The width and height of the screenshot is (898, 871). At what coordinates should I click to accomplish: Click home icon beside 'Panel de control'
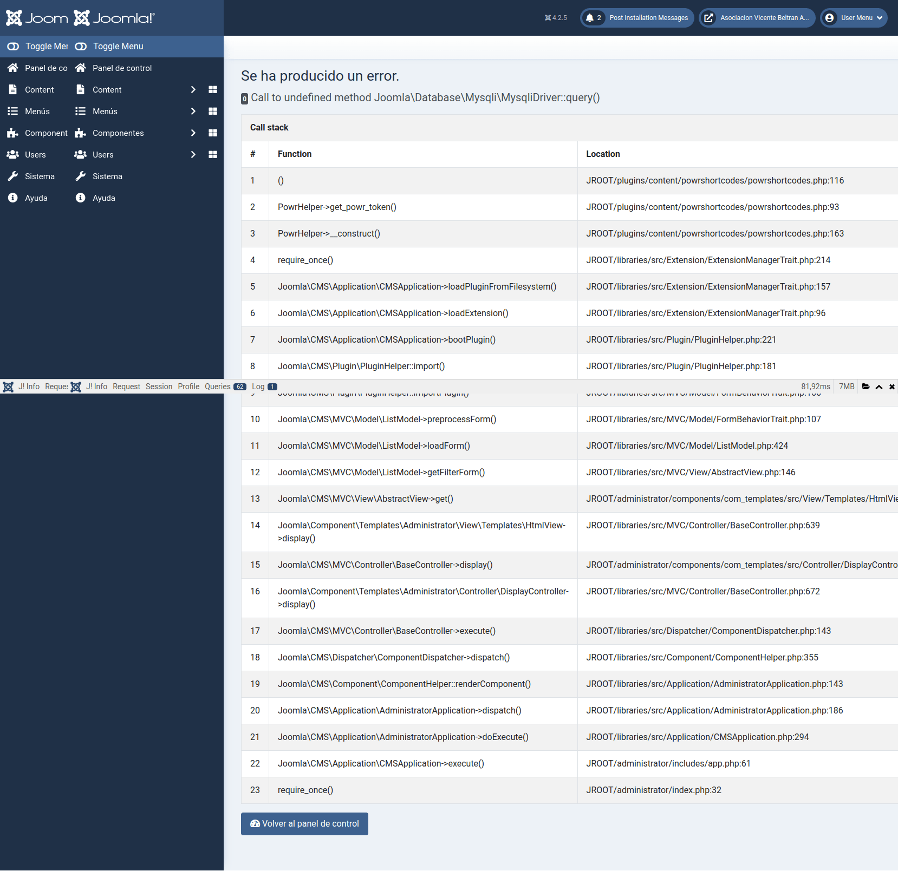coord(81,68)
